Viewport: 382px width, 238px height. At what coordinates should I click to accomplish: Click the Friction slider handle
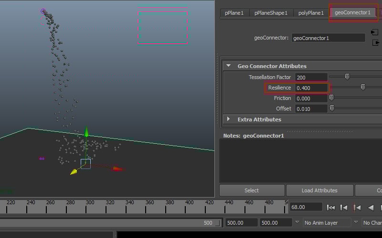click(x=331, y=98)
